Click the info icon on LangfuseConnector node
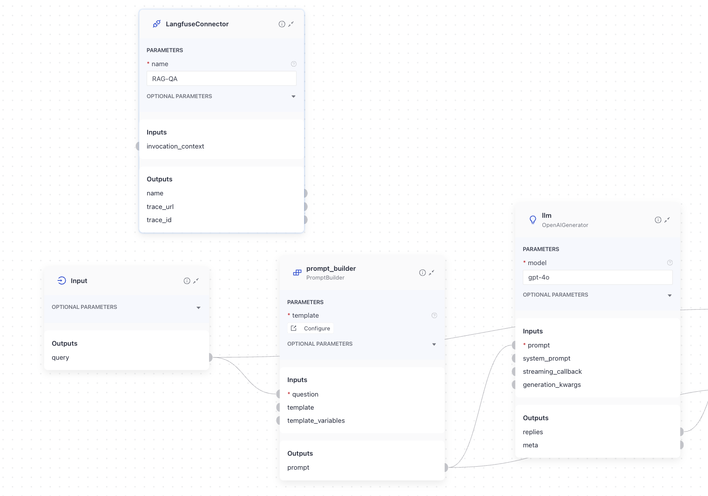 (x=282, y=24)
